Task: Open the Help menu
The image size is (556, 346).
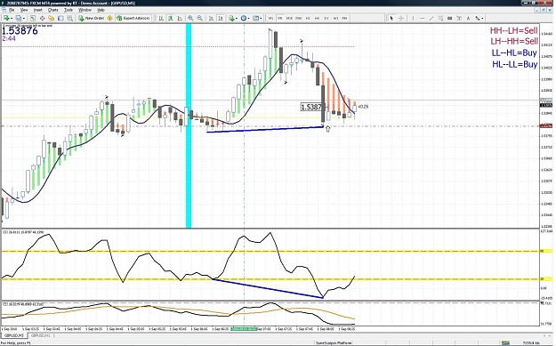Action: point(101,10)
